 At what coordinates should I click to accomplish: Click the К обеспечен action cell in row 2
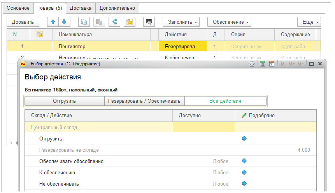[x=182, y=56]
